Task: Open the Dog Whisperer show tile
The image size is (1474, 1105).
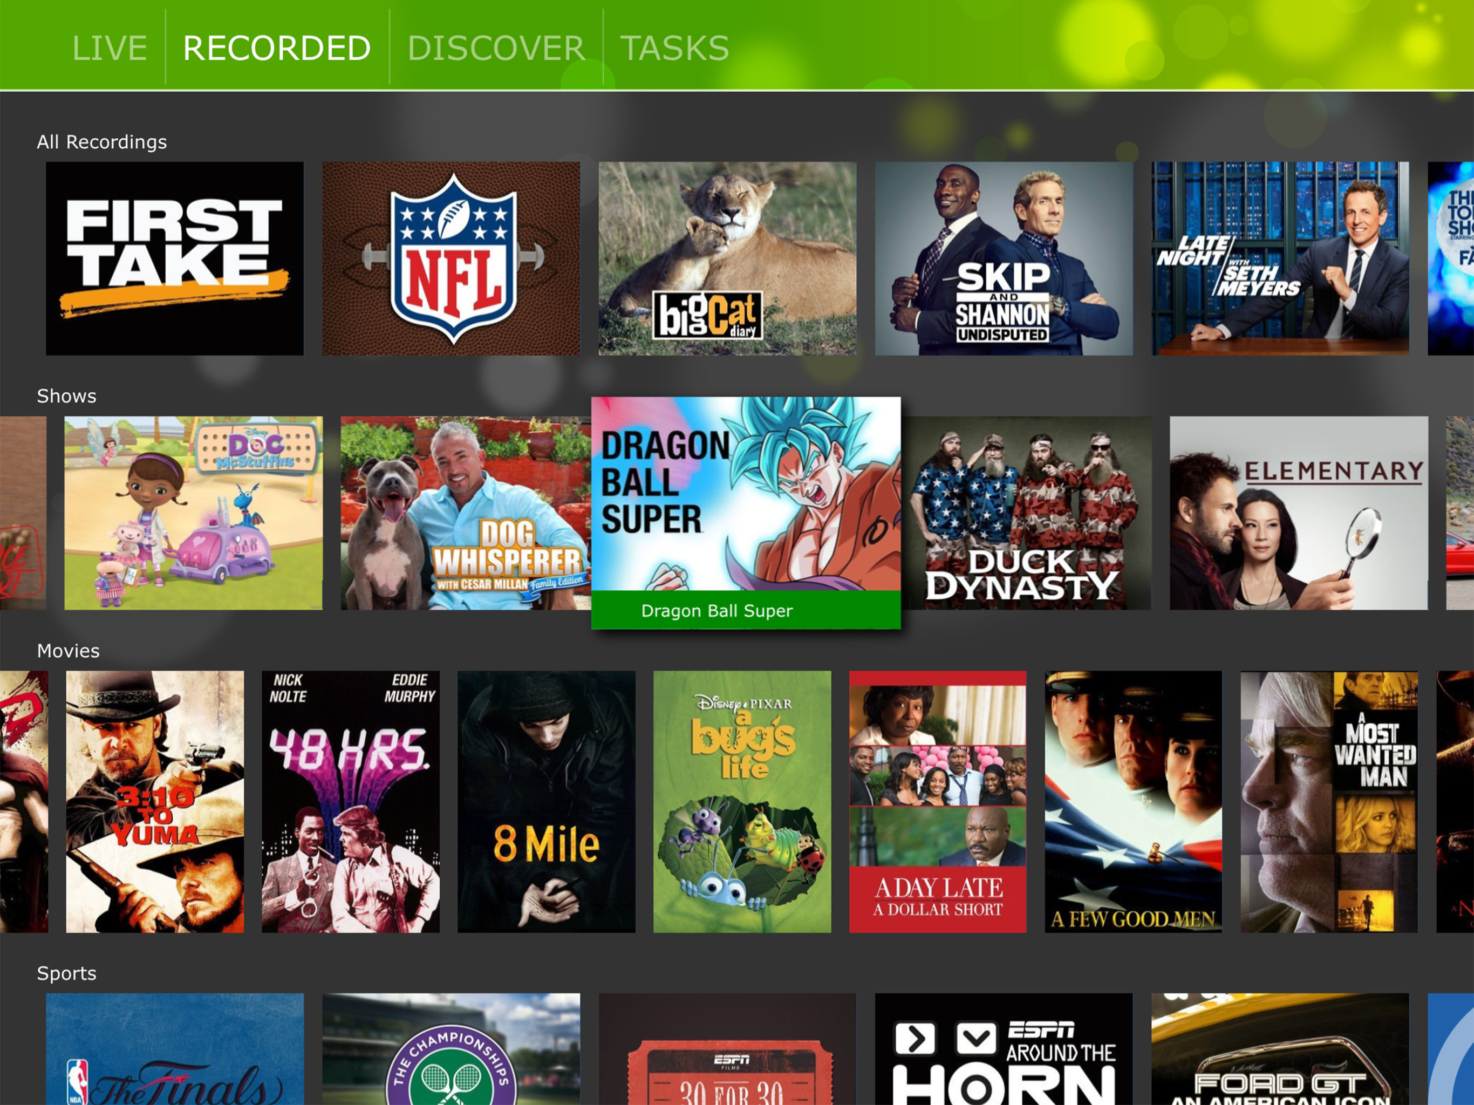Action: point(466,513)
